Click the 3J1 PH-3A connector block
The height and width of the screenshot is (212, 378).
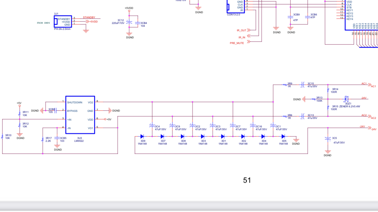63,22
